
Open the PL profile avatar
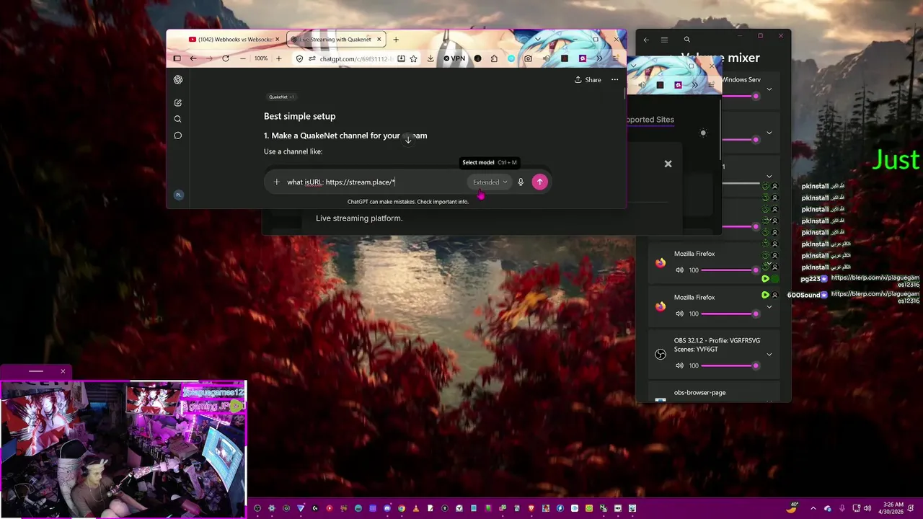178,195
